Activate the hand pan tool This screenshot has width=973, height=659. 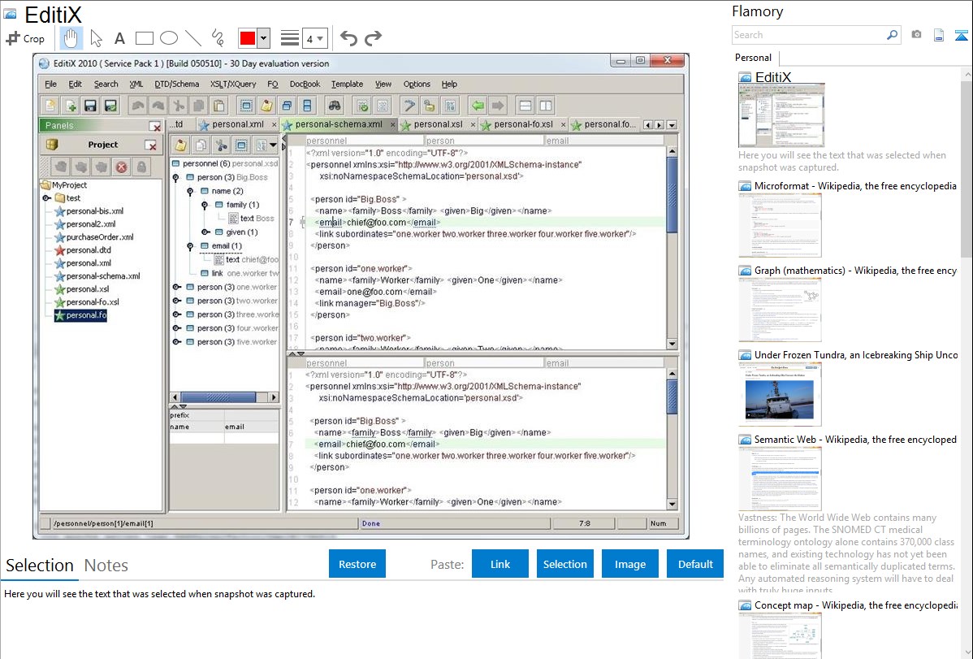(71, 38)
